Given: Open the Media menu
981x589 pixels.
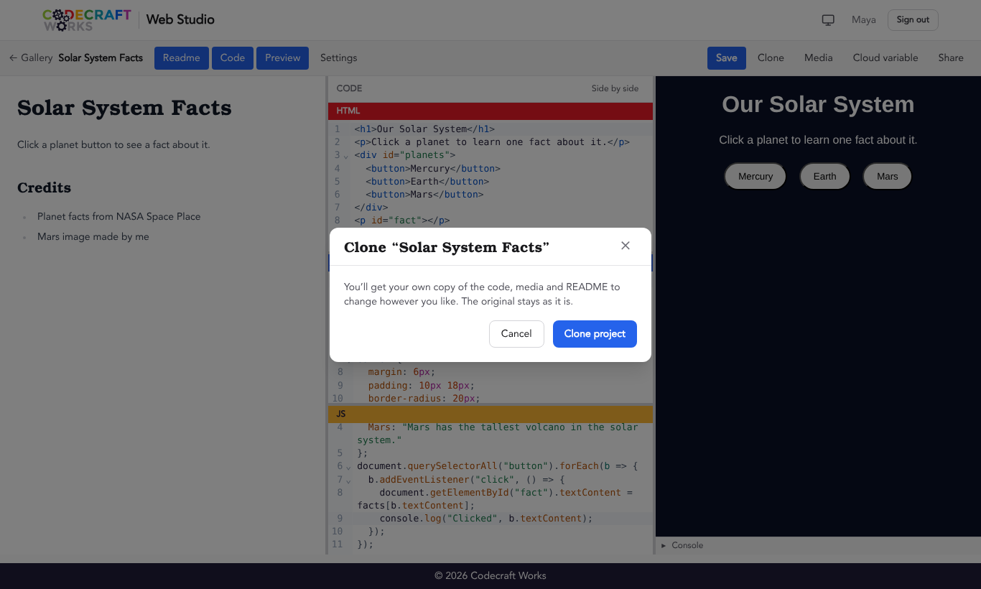Looking at the screenshot, I should click(x=818, y=58).
